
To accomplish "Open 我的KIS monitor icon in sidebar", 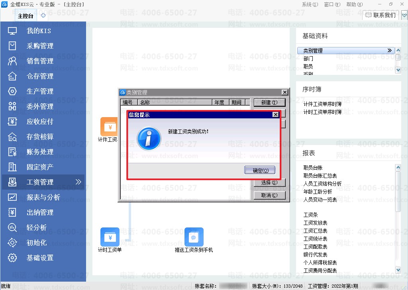I will pos(12,31).
